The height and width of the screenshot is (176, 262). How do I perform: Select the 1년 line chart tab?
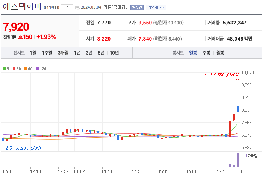tap(77, 53)
